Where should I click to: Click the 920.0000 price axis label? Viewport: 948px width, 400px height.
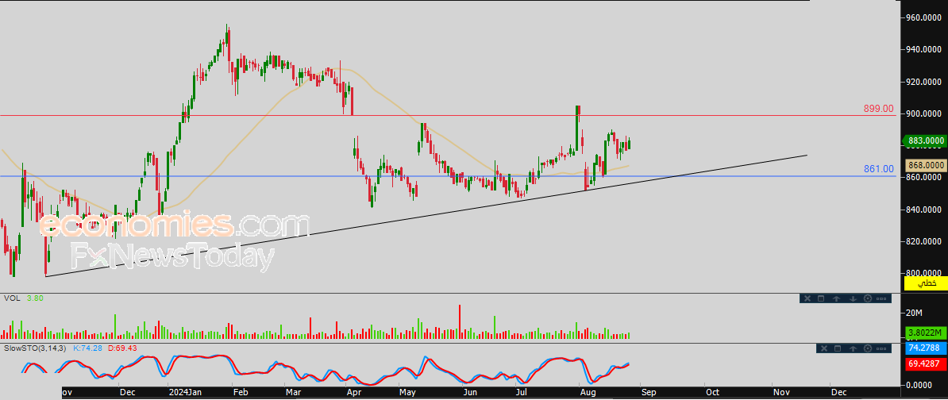point(926,82)
